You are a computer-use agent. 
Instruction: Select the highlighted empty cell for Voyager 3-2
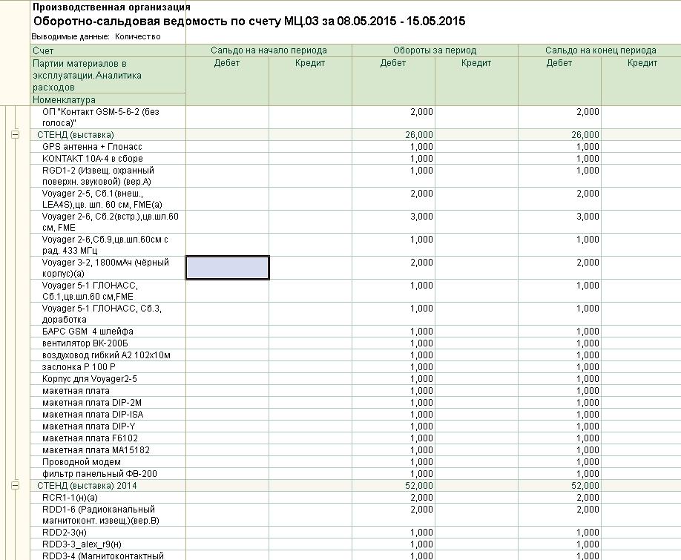pos(227,268)
